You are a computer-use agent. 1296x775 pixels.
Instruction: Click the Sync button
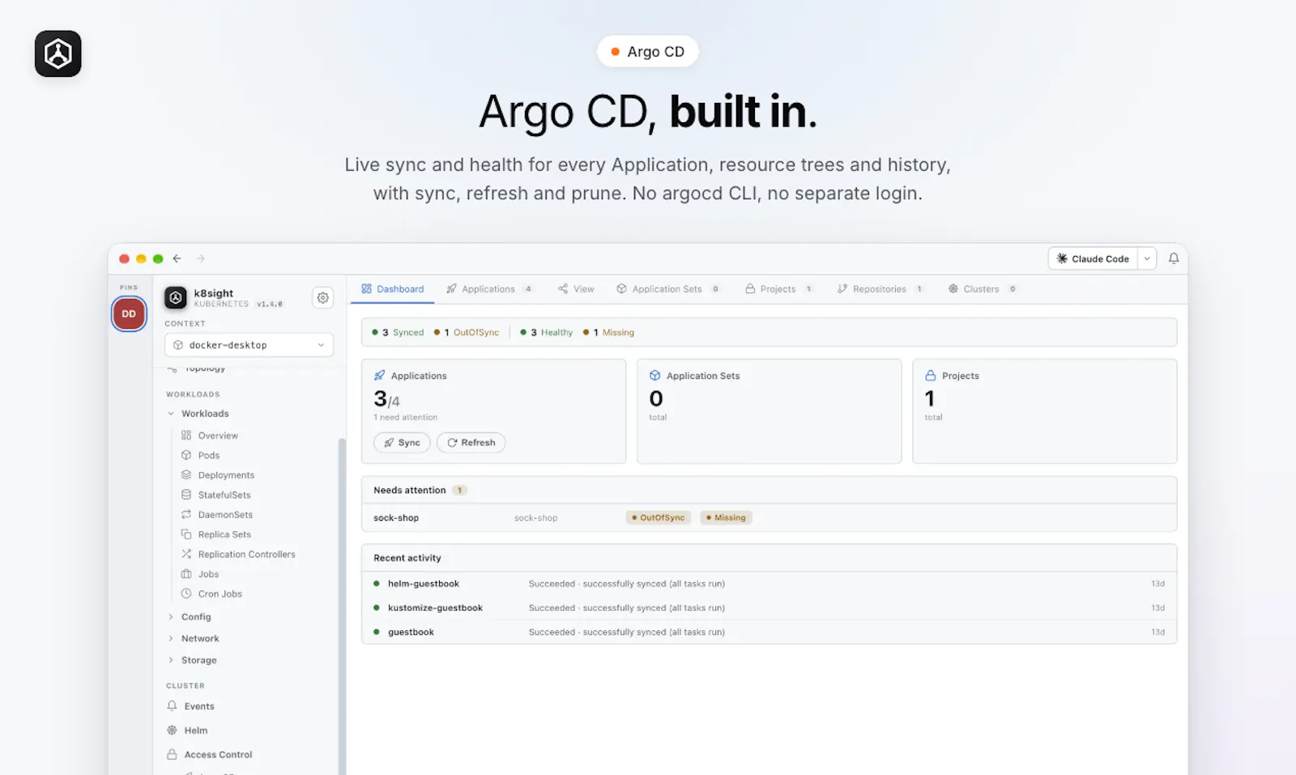tap(402, 443)
